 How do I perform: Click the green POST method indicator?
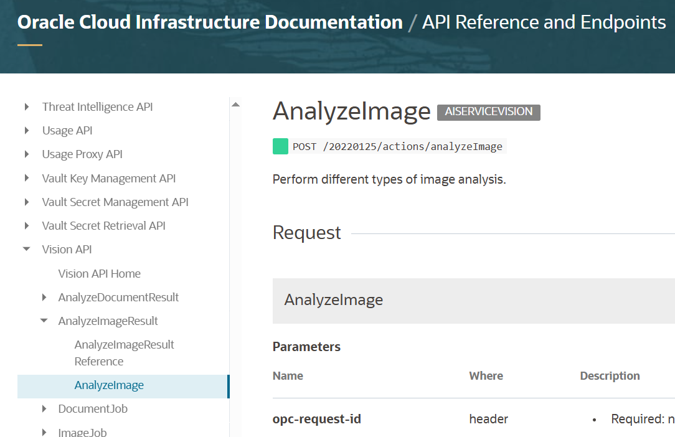(280, 146)
